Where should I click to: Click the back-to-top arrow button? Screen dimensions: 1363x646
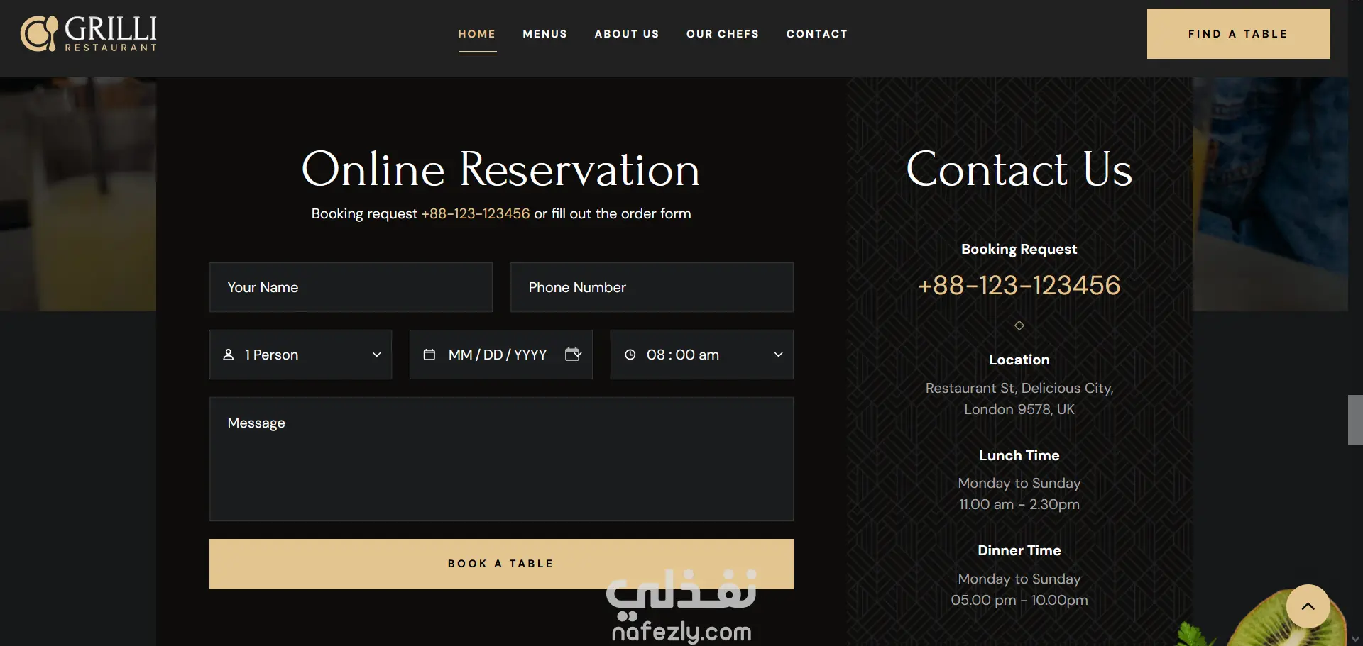coord(1308,606)
